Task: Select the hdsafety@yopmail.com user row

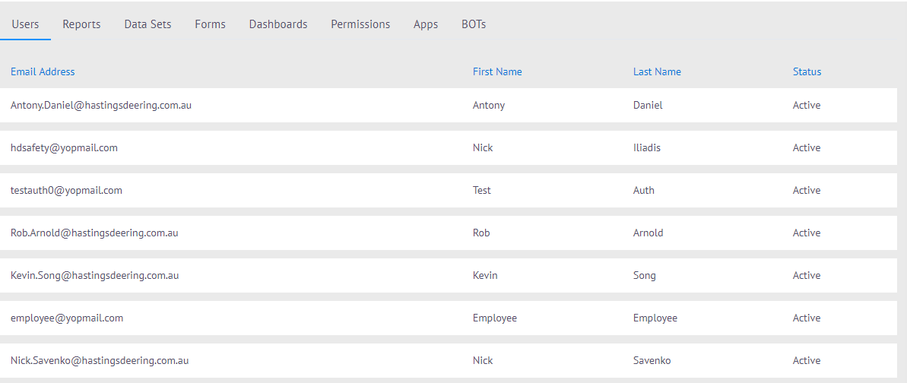Action: click(x=64, y=148)
